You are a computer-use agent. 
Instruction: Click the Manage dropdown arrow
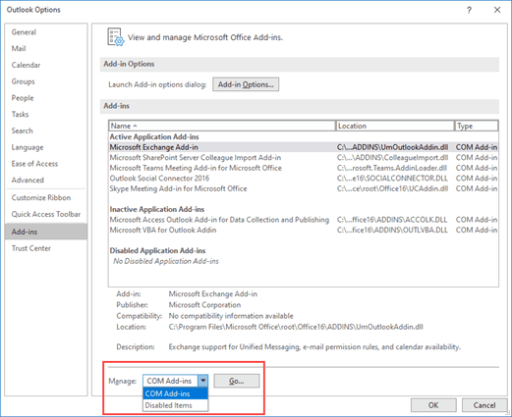click(203, 381)
